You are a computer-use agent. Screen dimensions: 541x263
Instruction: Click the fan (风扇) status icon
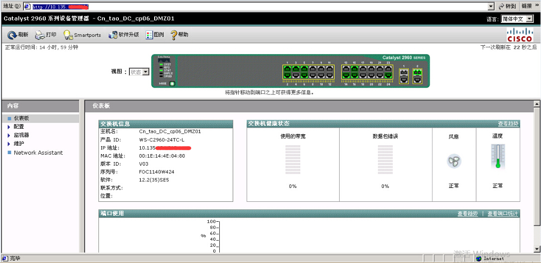coord(453,161)
